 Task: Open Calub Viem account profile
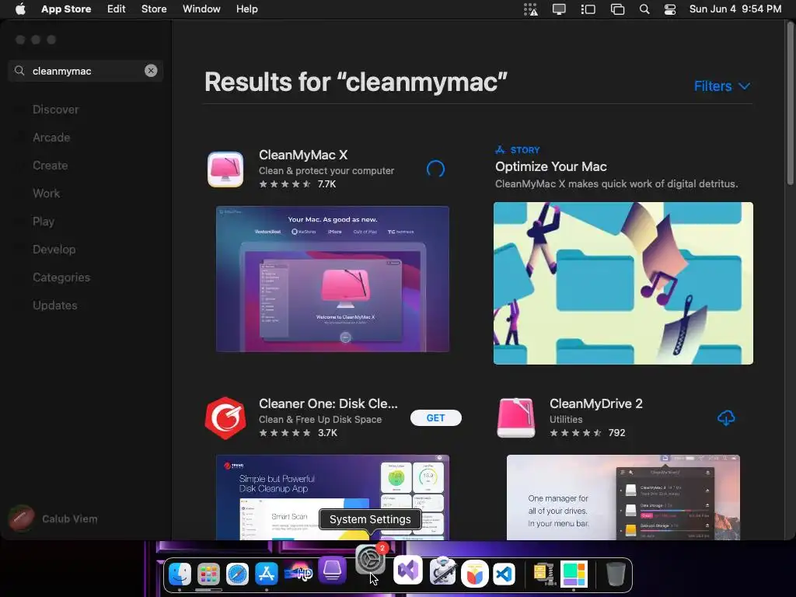[x=54, y=518]
